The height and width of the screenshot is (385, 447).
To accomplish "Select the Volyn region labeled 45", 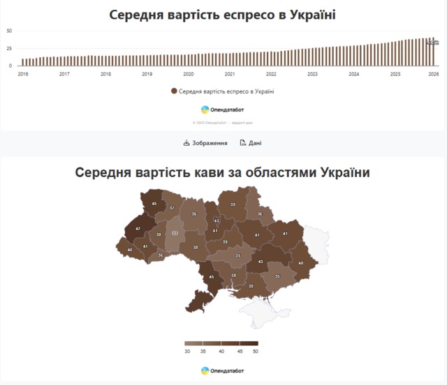I will pyautogui.click(x=154, y=204).
